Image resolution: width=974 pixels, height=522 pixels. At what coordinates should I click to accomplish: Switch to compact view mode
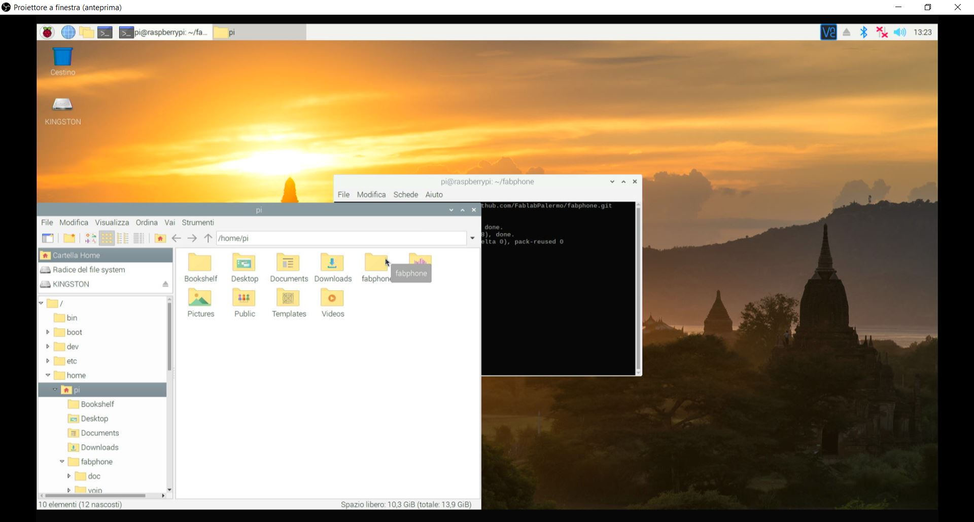(x=123, y=238)
